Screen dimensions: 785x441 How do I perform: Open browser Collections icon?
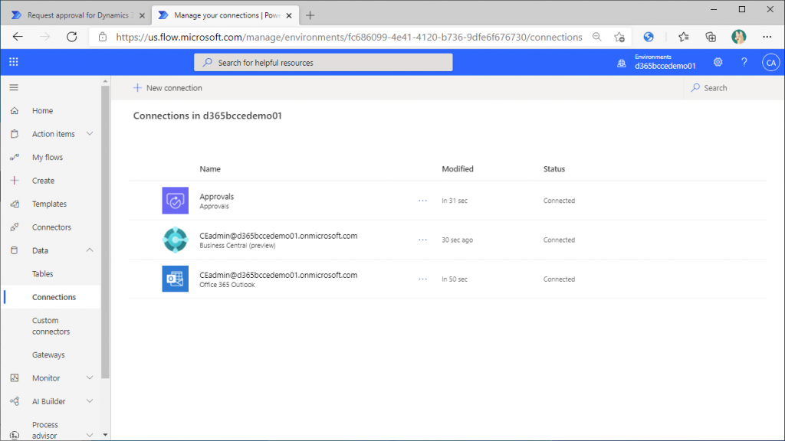711,37
